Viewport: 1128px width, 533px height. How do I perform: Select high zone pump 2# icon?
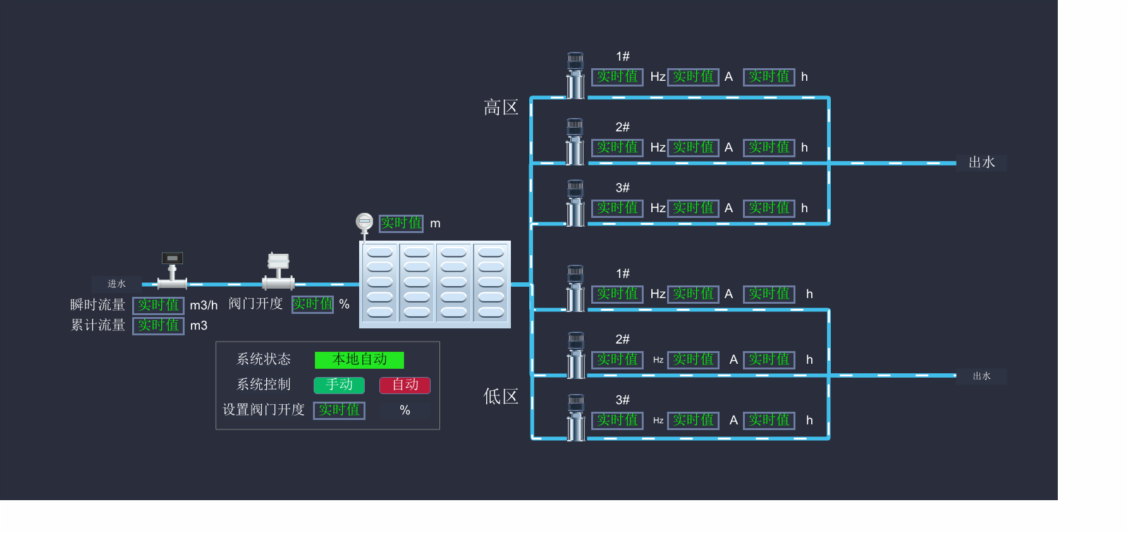(x=575, y=142)
